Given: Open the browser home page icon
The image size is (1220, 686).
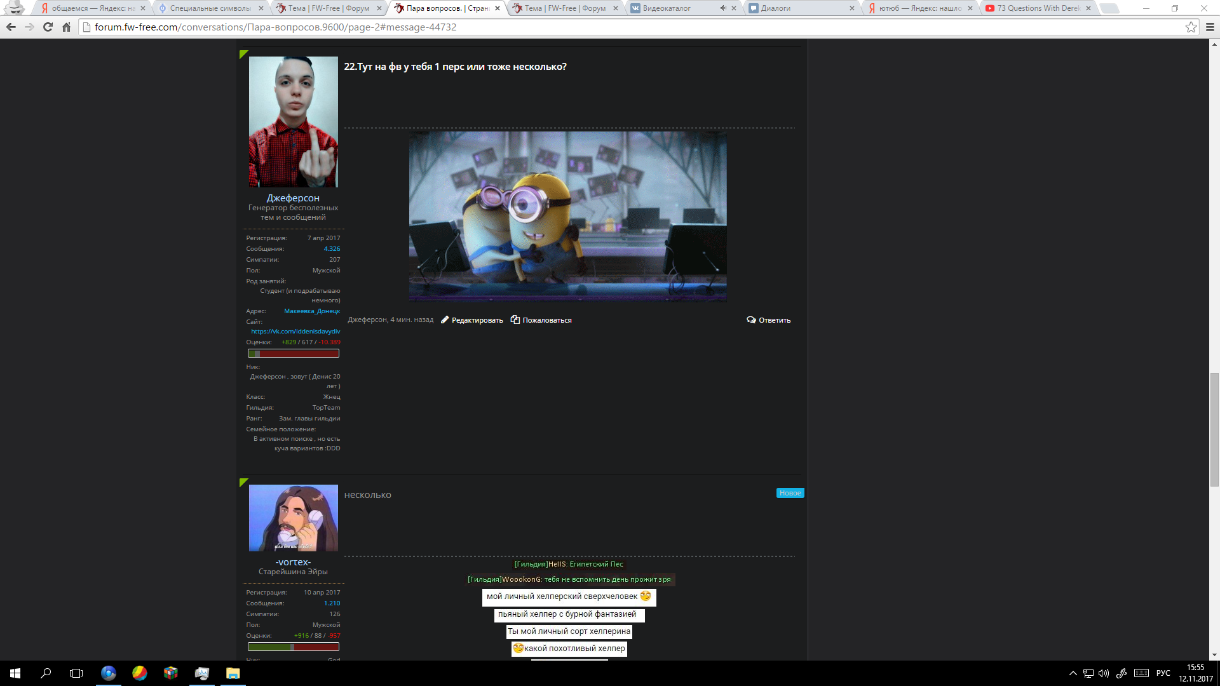Looking at the screenshot, I should click(x=66, y=27).
